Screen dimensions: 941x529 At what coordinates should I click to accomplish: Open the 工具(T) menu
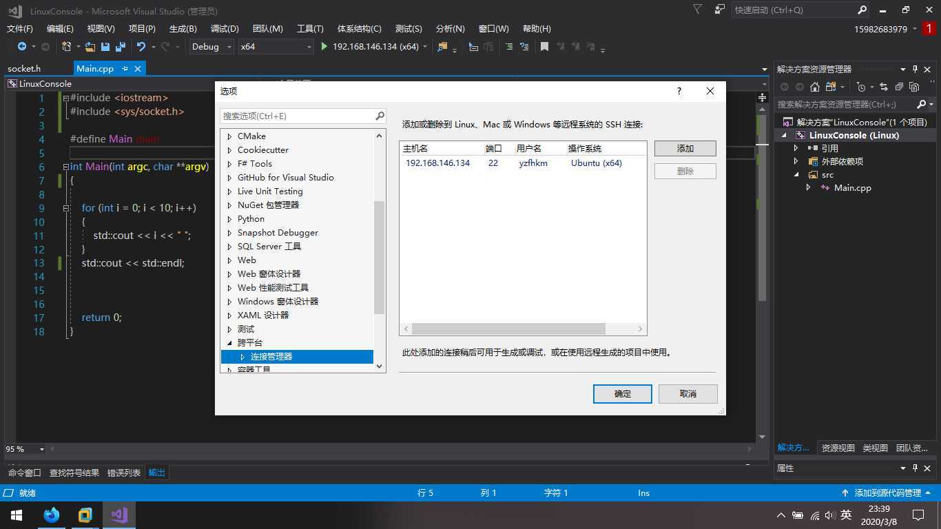point(310,29)
